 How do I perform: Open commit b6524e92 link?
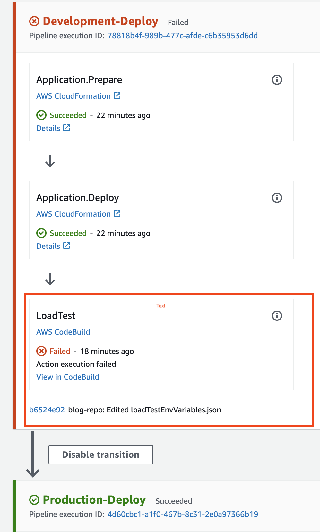[47, 410]
